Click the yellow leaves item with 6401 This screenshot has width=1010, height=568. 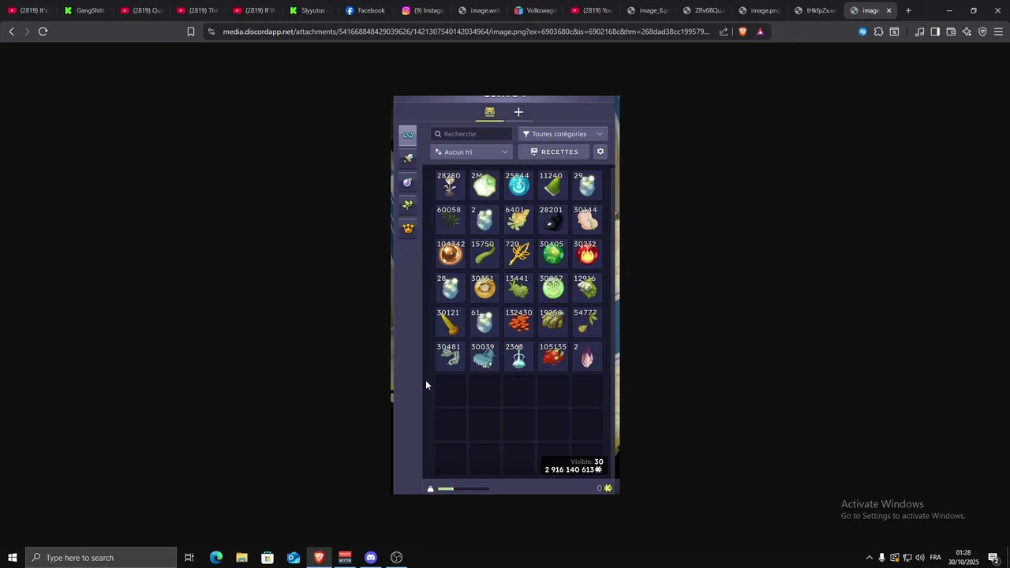[518, 219]
